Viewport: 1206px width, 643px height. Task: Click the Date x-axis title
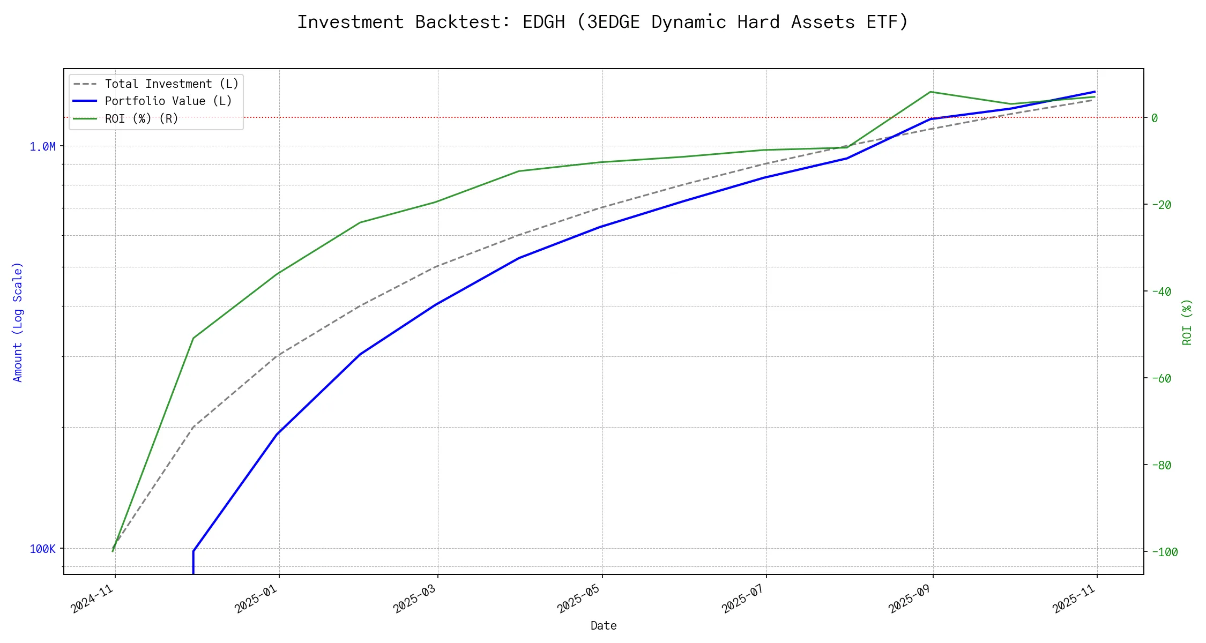(604, 626)
